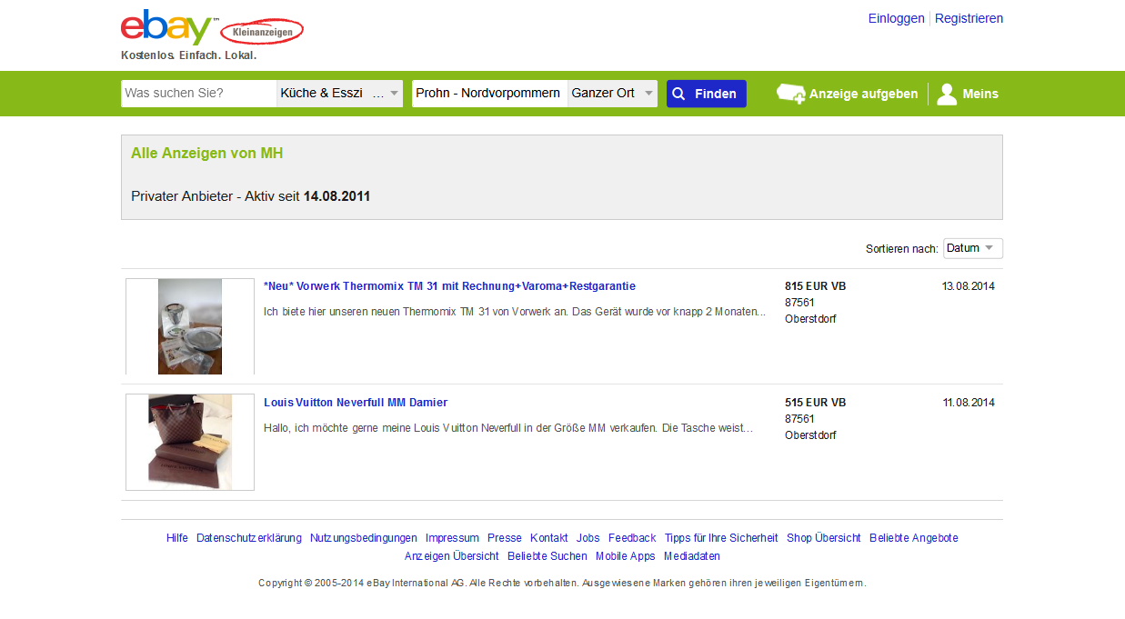
Task: Click Anzeige aufgeben
Action: click(x=863, y=94)
